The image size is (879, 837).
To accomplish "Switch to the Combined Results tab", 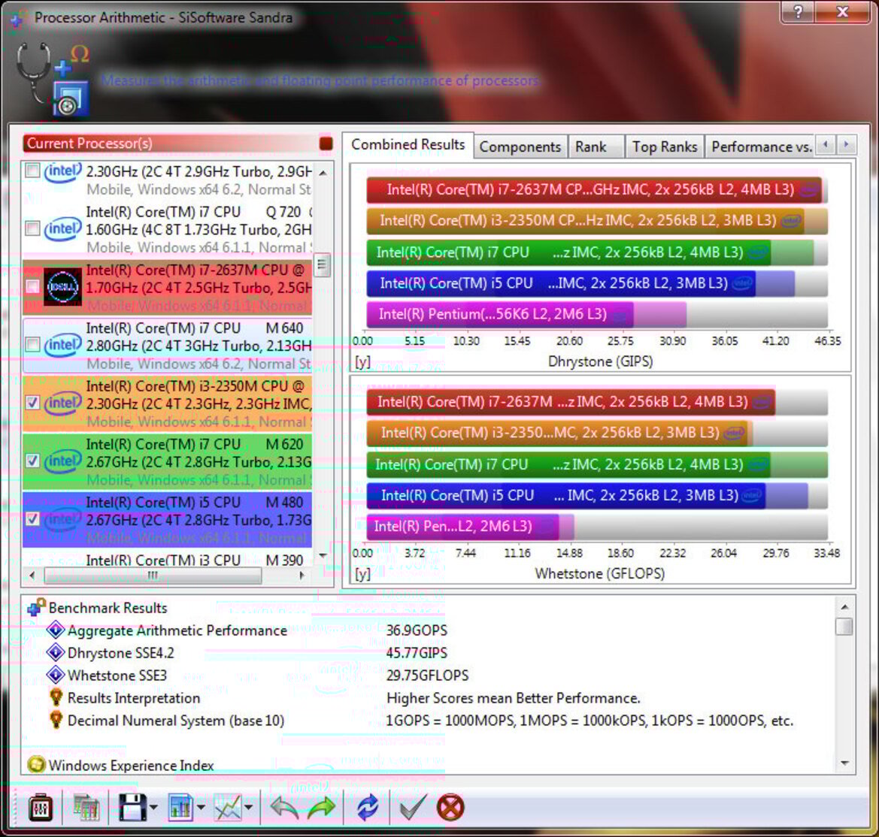I will pyautogui.click(x=408, y=144).
